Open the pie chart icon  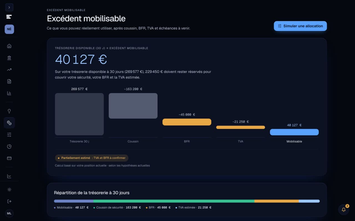tap(9, 146)
